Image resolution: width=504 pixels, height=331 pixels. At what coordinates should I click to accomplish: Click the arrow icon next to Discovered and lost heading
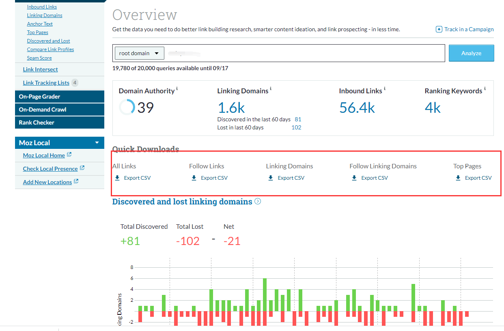(258, 202)
